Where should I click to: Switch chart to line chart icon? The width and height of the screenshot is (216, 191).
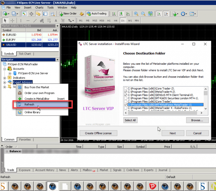[128, 14]
